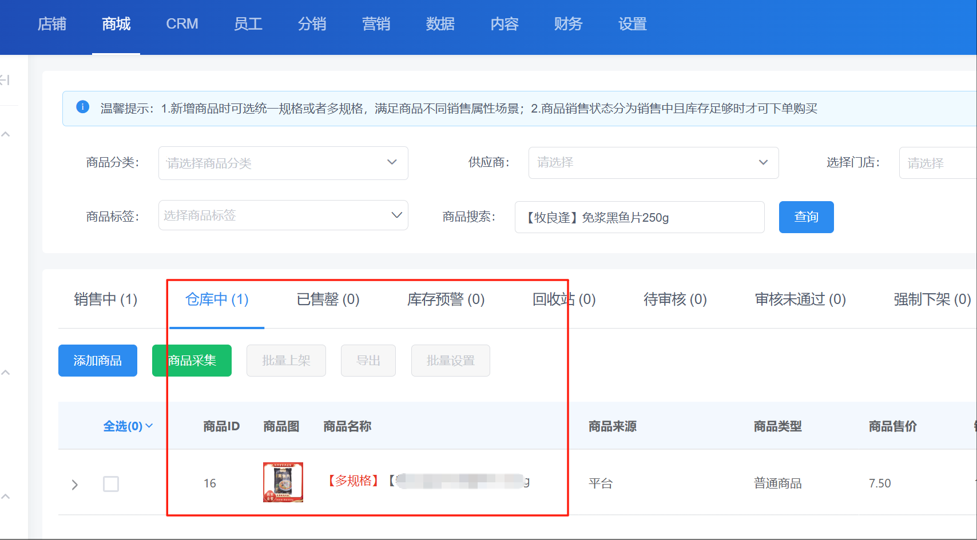
Task: Click the 平台 source cell
Action: click(601, 483)
